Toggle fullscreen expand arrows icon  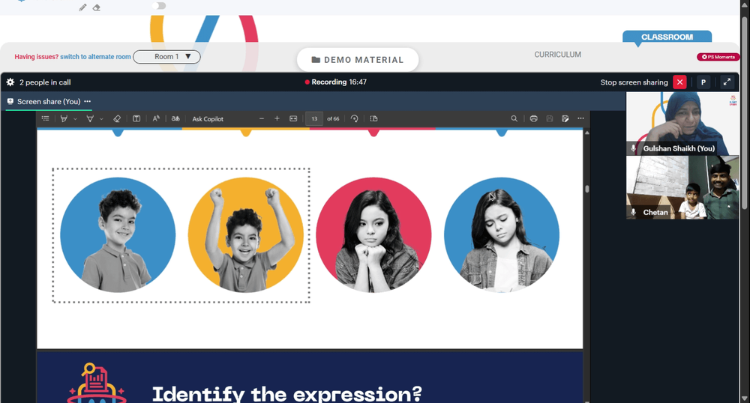[x=727, y=82]
